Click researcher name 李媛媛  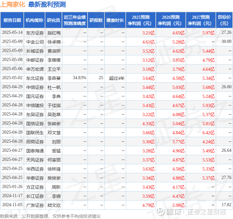click(54, 60)
